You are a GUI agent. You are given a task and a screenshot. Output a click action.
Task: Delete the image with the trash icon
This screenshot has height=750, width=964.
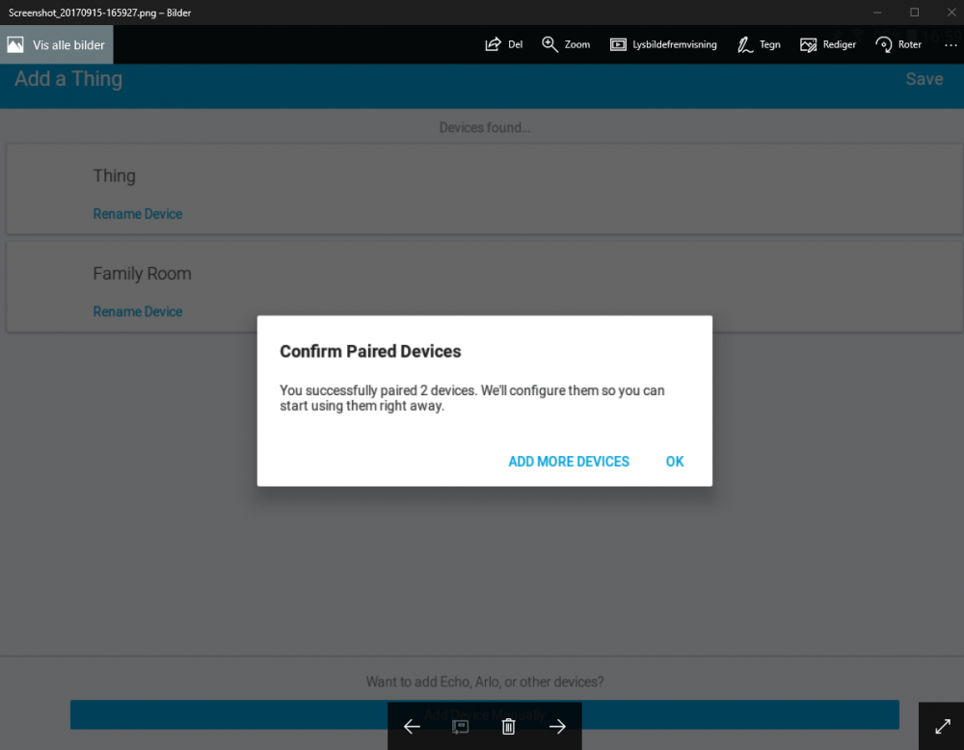pyautogui.click(x=509, y=727)
